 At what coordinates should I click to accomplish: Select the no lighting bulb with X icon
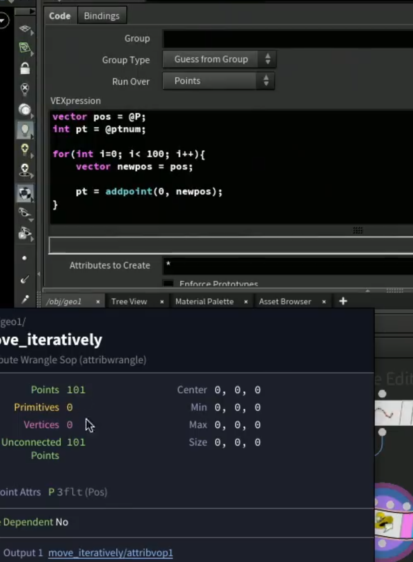[25, 88]
